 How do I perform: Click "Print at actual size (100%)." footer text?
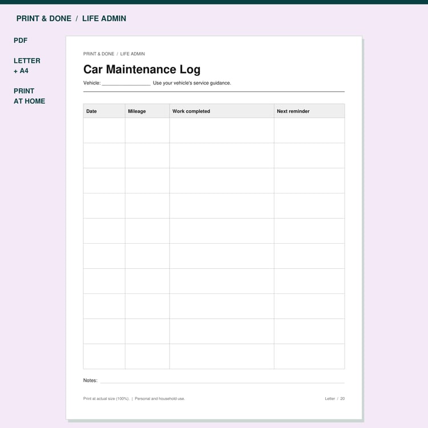point(106,399)
